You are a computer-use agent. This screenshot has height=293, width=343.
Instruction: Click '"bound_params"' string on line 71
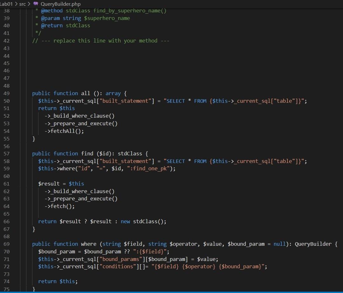(x=121, y=259)
